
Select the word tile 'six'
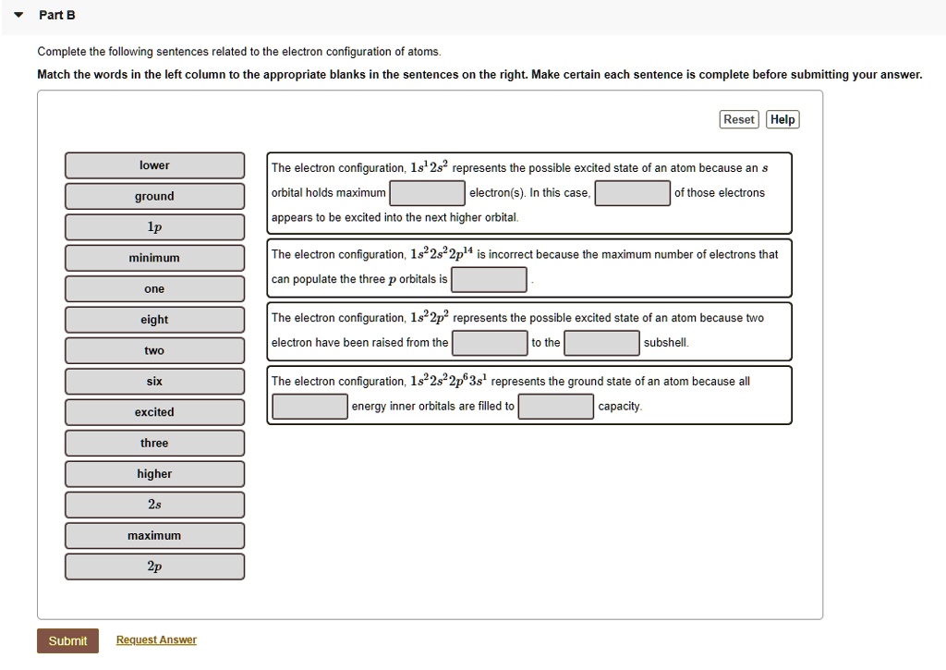(x=153, y=381)
